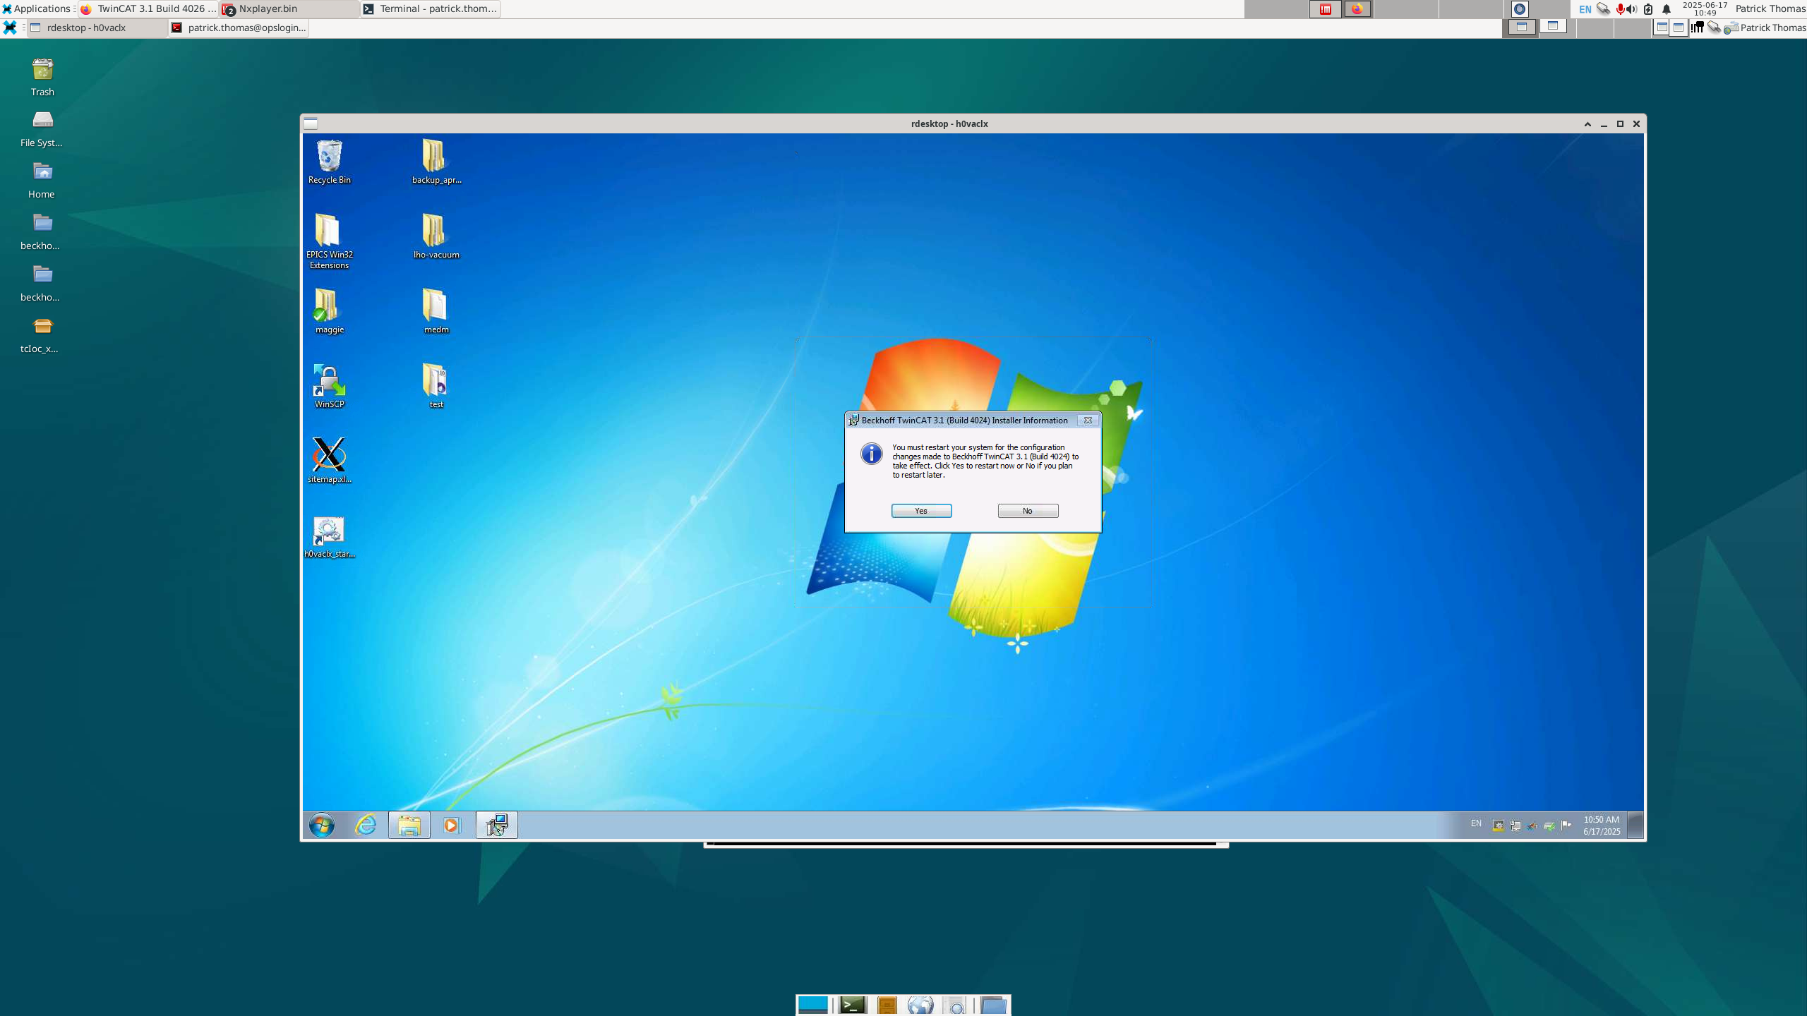This screenshot has width=1807, height=1016.
Task: Shade the rdesktop window with up-arrow button
Action: (1587, 123)
